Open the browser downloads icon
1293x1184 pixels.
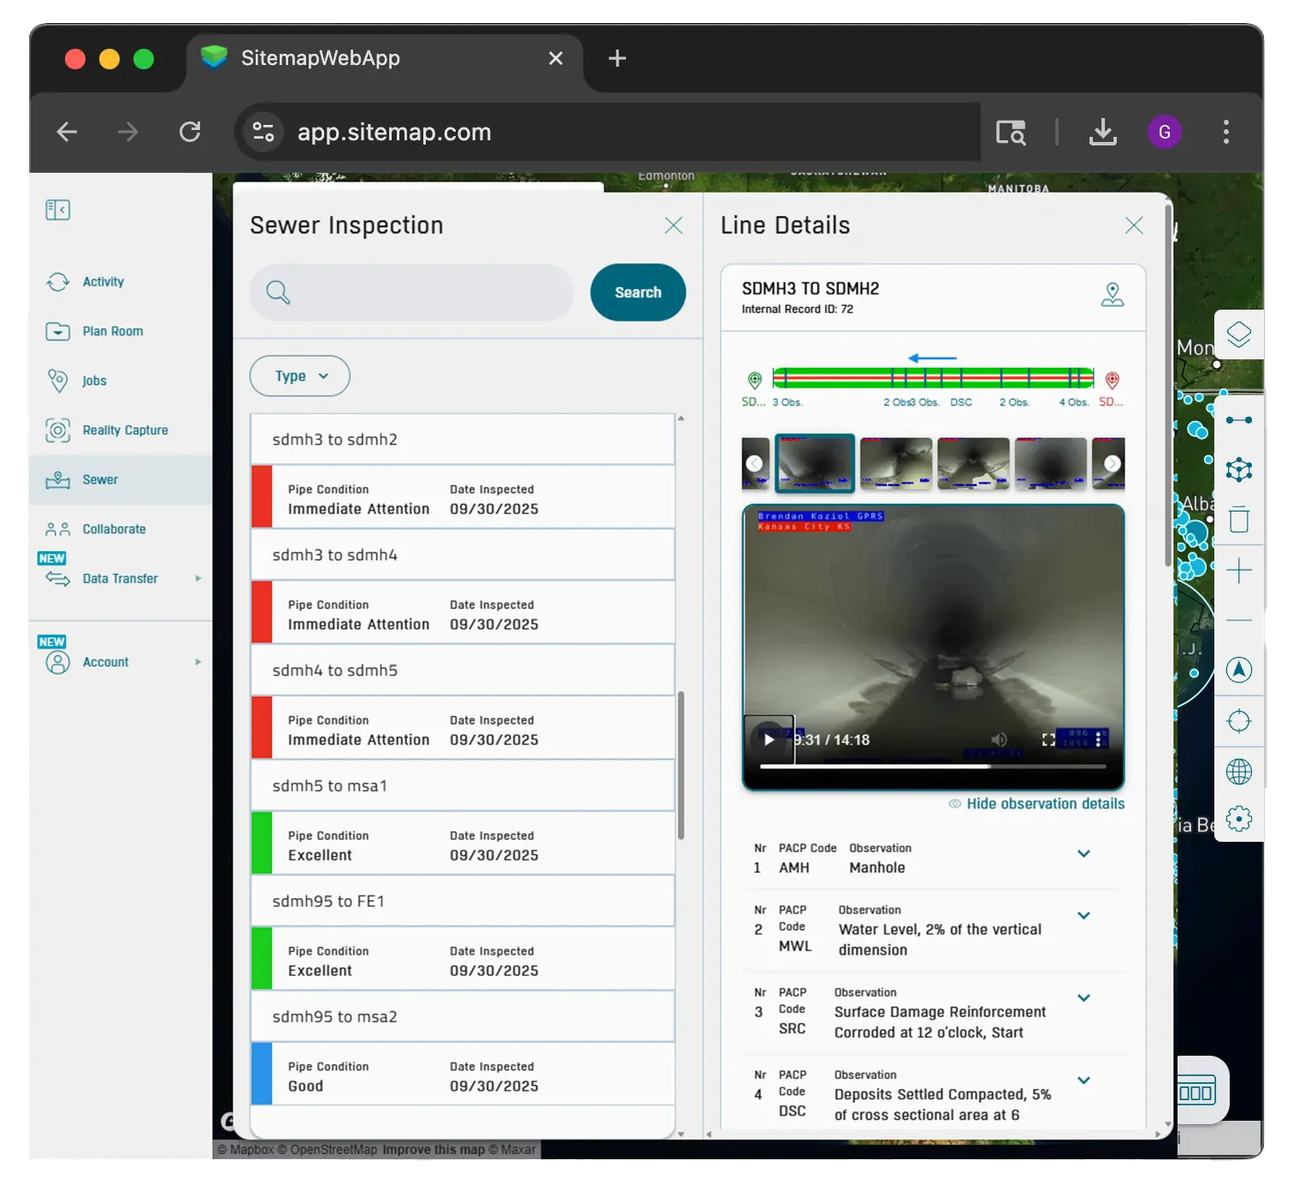pyautogui.click(x=1103, y=132)
